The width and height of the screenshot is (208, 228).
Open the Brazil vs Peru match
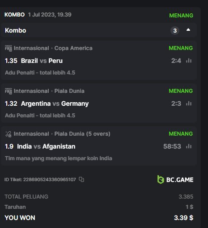(42, 61)
